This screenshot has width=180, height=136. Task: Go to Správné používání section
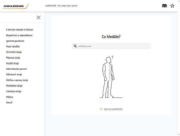point(15,41)
